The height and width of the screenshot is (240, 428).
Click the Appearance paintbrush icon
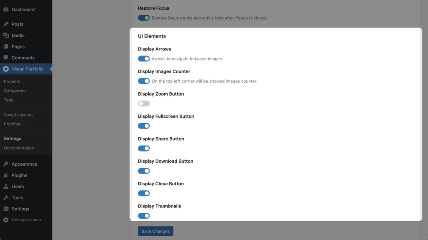point(6,164)
